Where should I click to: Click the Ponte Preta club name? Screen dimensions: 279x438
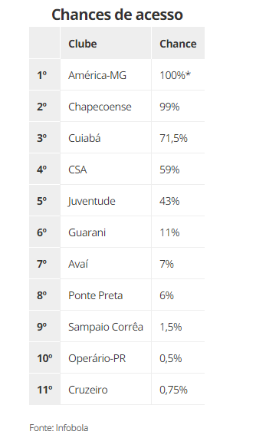pyautogui.click(x=96, y=295)
